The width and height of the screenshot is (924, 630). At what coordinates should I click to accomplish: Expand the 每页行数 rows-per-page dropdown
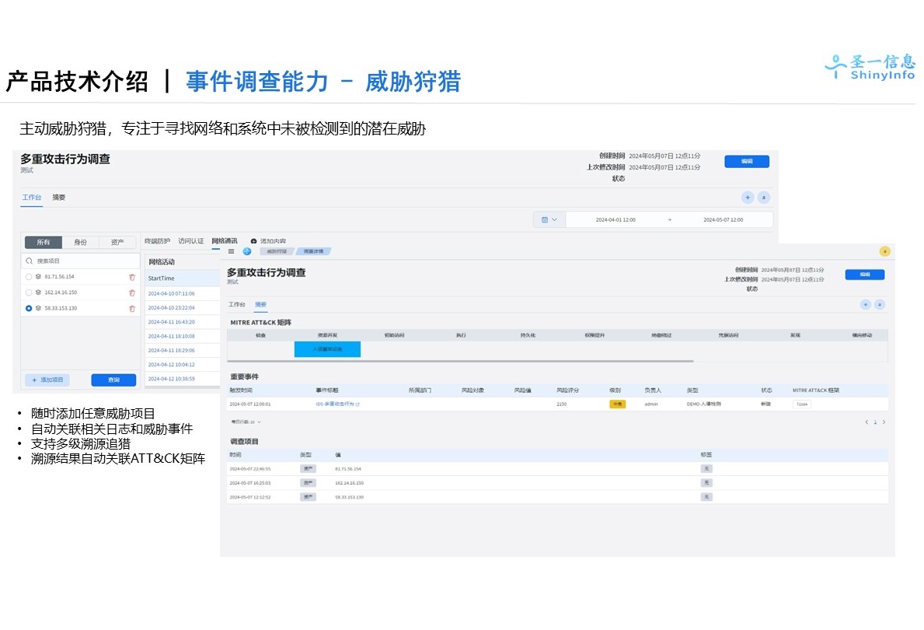[246, 422]
